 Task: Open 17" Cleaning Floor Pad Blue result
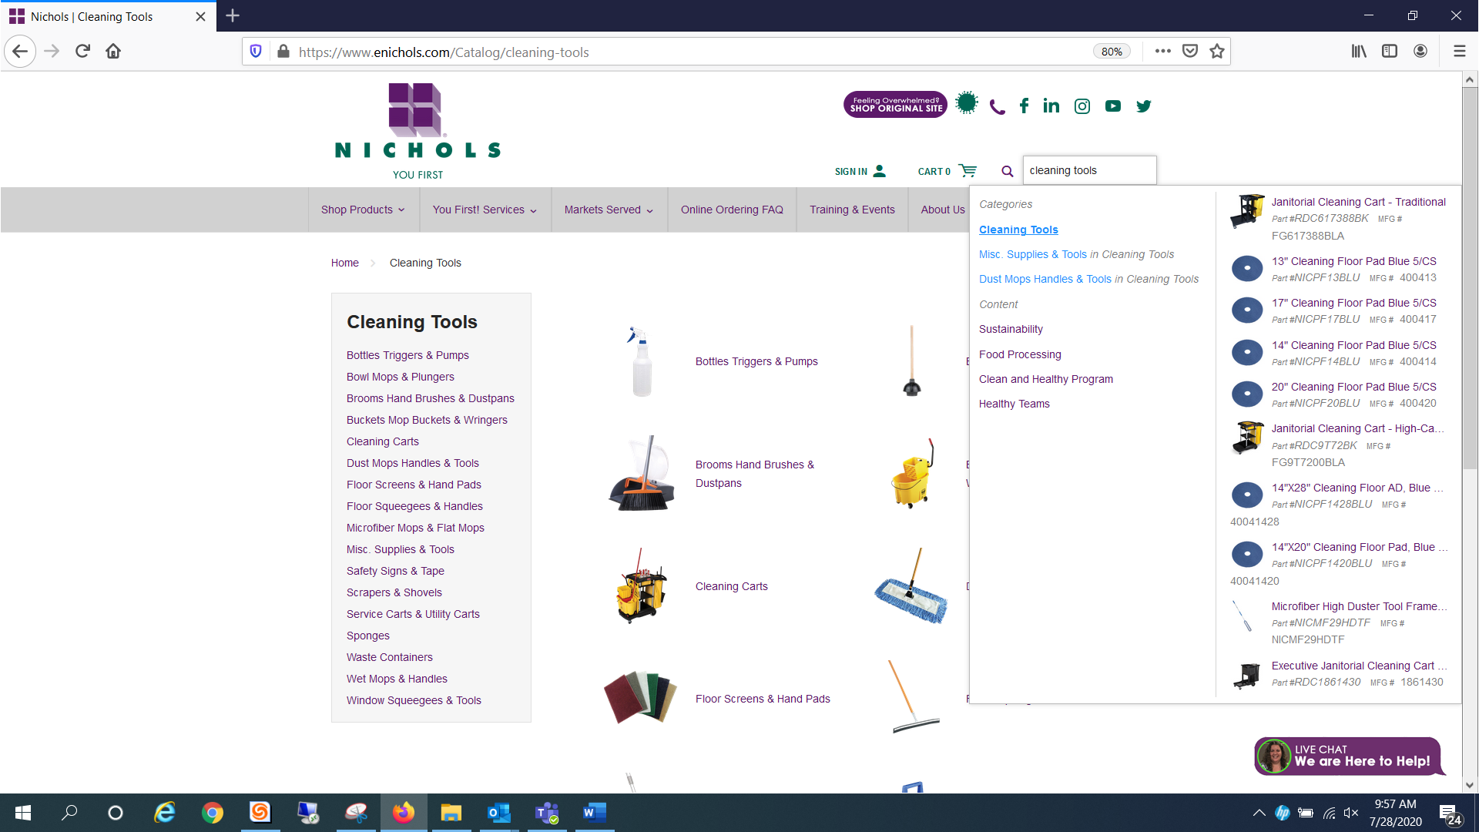coord(1353,303)
